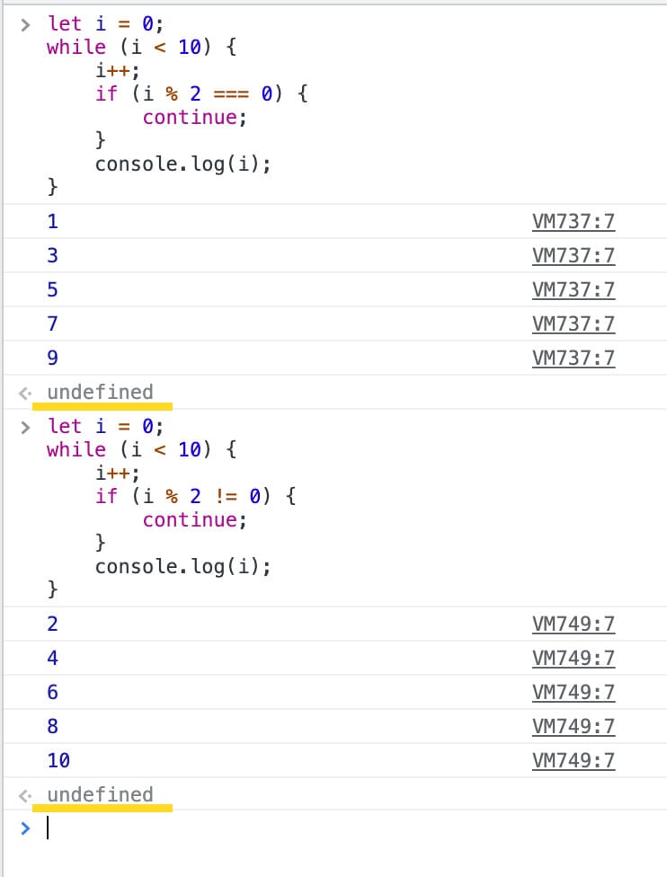Click 'i++;' in the first code block
The image size is (667, 877).
tap(118, 70)
